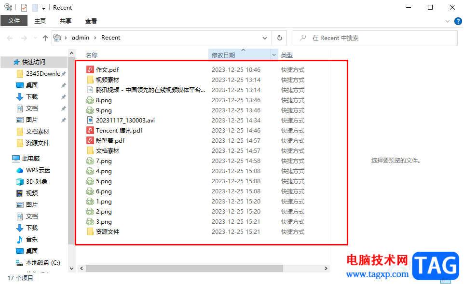The image size is (464, 284).
Task: Click the properties checkmark icon in title bar
Action: 24,7
